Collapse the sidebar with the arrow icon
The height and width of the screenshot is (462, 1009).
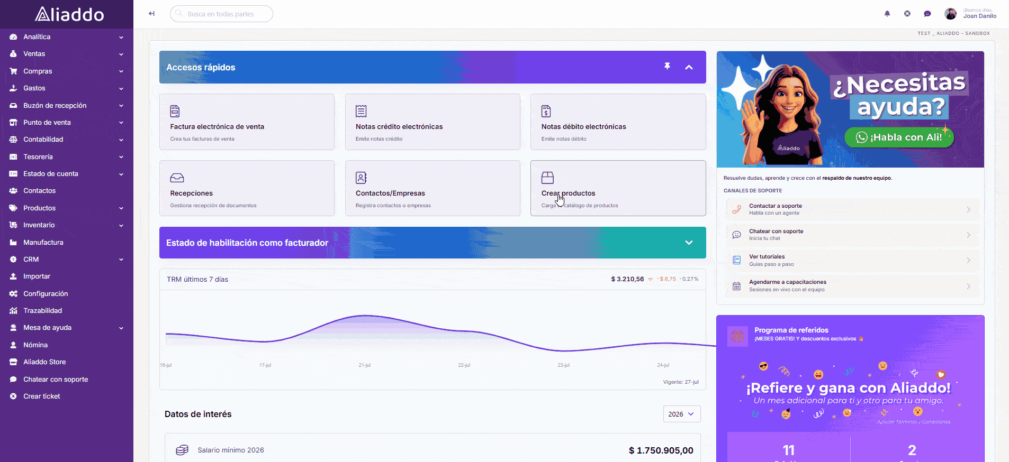[x=151, y=14]
